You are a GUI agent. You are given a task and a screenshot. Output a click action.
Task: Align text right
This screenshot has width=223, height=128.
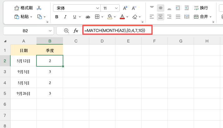tap(169, 17)
